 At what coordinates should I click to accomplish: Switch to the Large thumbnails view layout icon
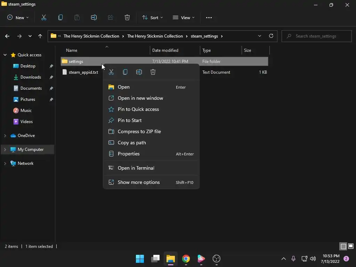[x=351, y=246]
